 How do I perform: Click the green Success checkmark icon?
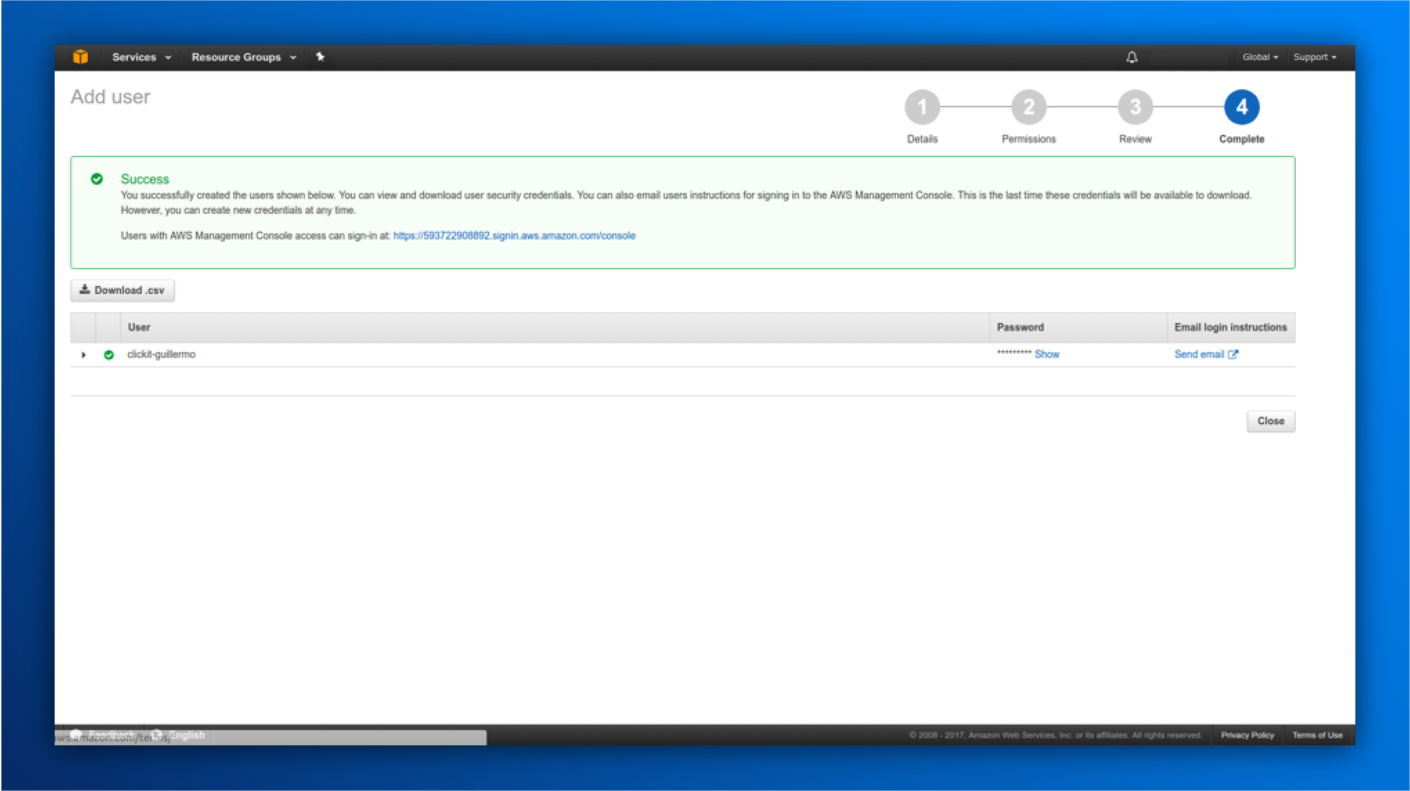(97, 179)
